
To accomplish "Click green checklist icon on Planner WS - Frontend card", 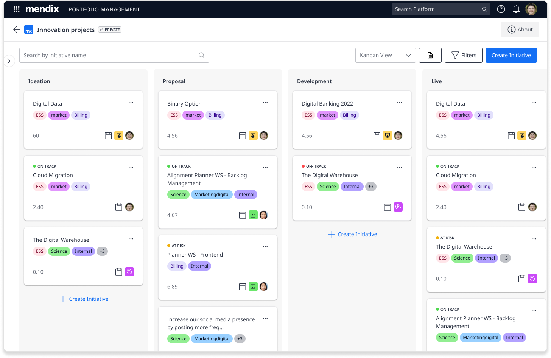I will coord(253,286).
